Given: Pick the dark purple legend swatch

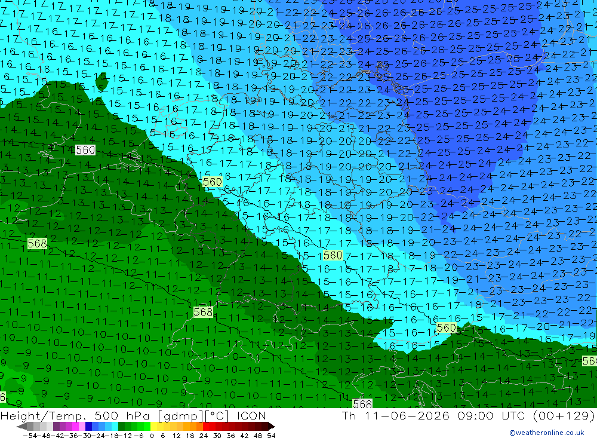Looking at the screenshot, I should 56,426.
